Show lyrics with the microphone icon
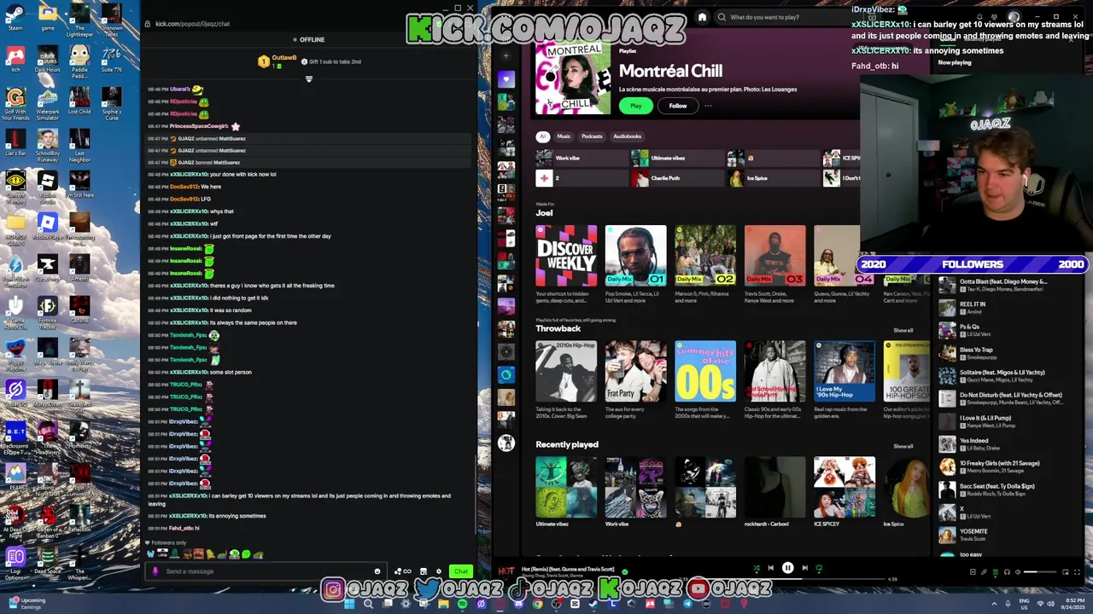The image size is (1093, 614). [x=984, y=572]
